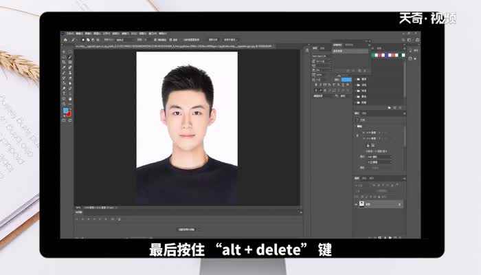Open the File menu

pos(71,34)
